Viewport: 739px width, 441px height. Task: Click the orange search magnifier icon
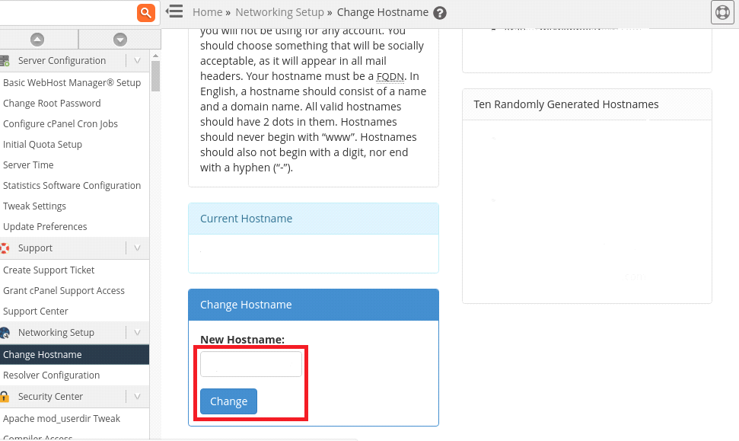point(146,12)
